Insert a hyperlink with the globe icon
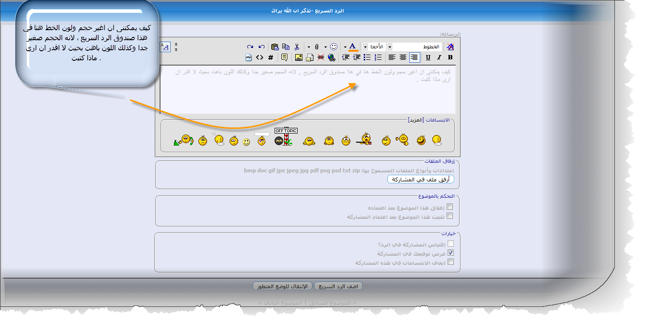This screenshot has height=327, width=646. point(332,57)
